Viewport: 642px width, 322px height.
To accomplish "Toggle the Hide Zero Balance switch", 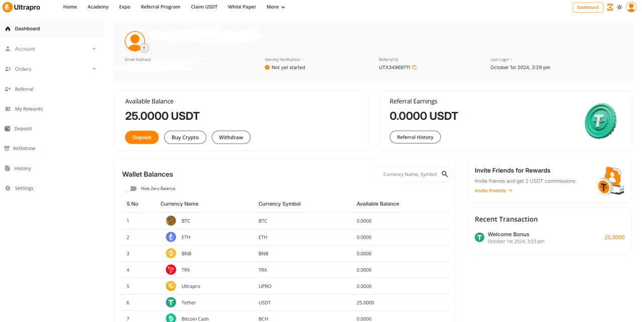I will (131, 189).
